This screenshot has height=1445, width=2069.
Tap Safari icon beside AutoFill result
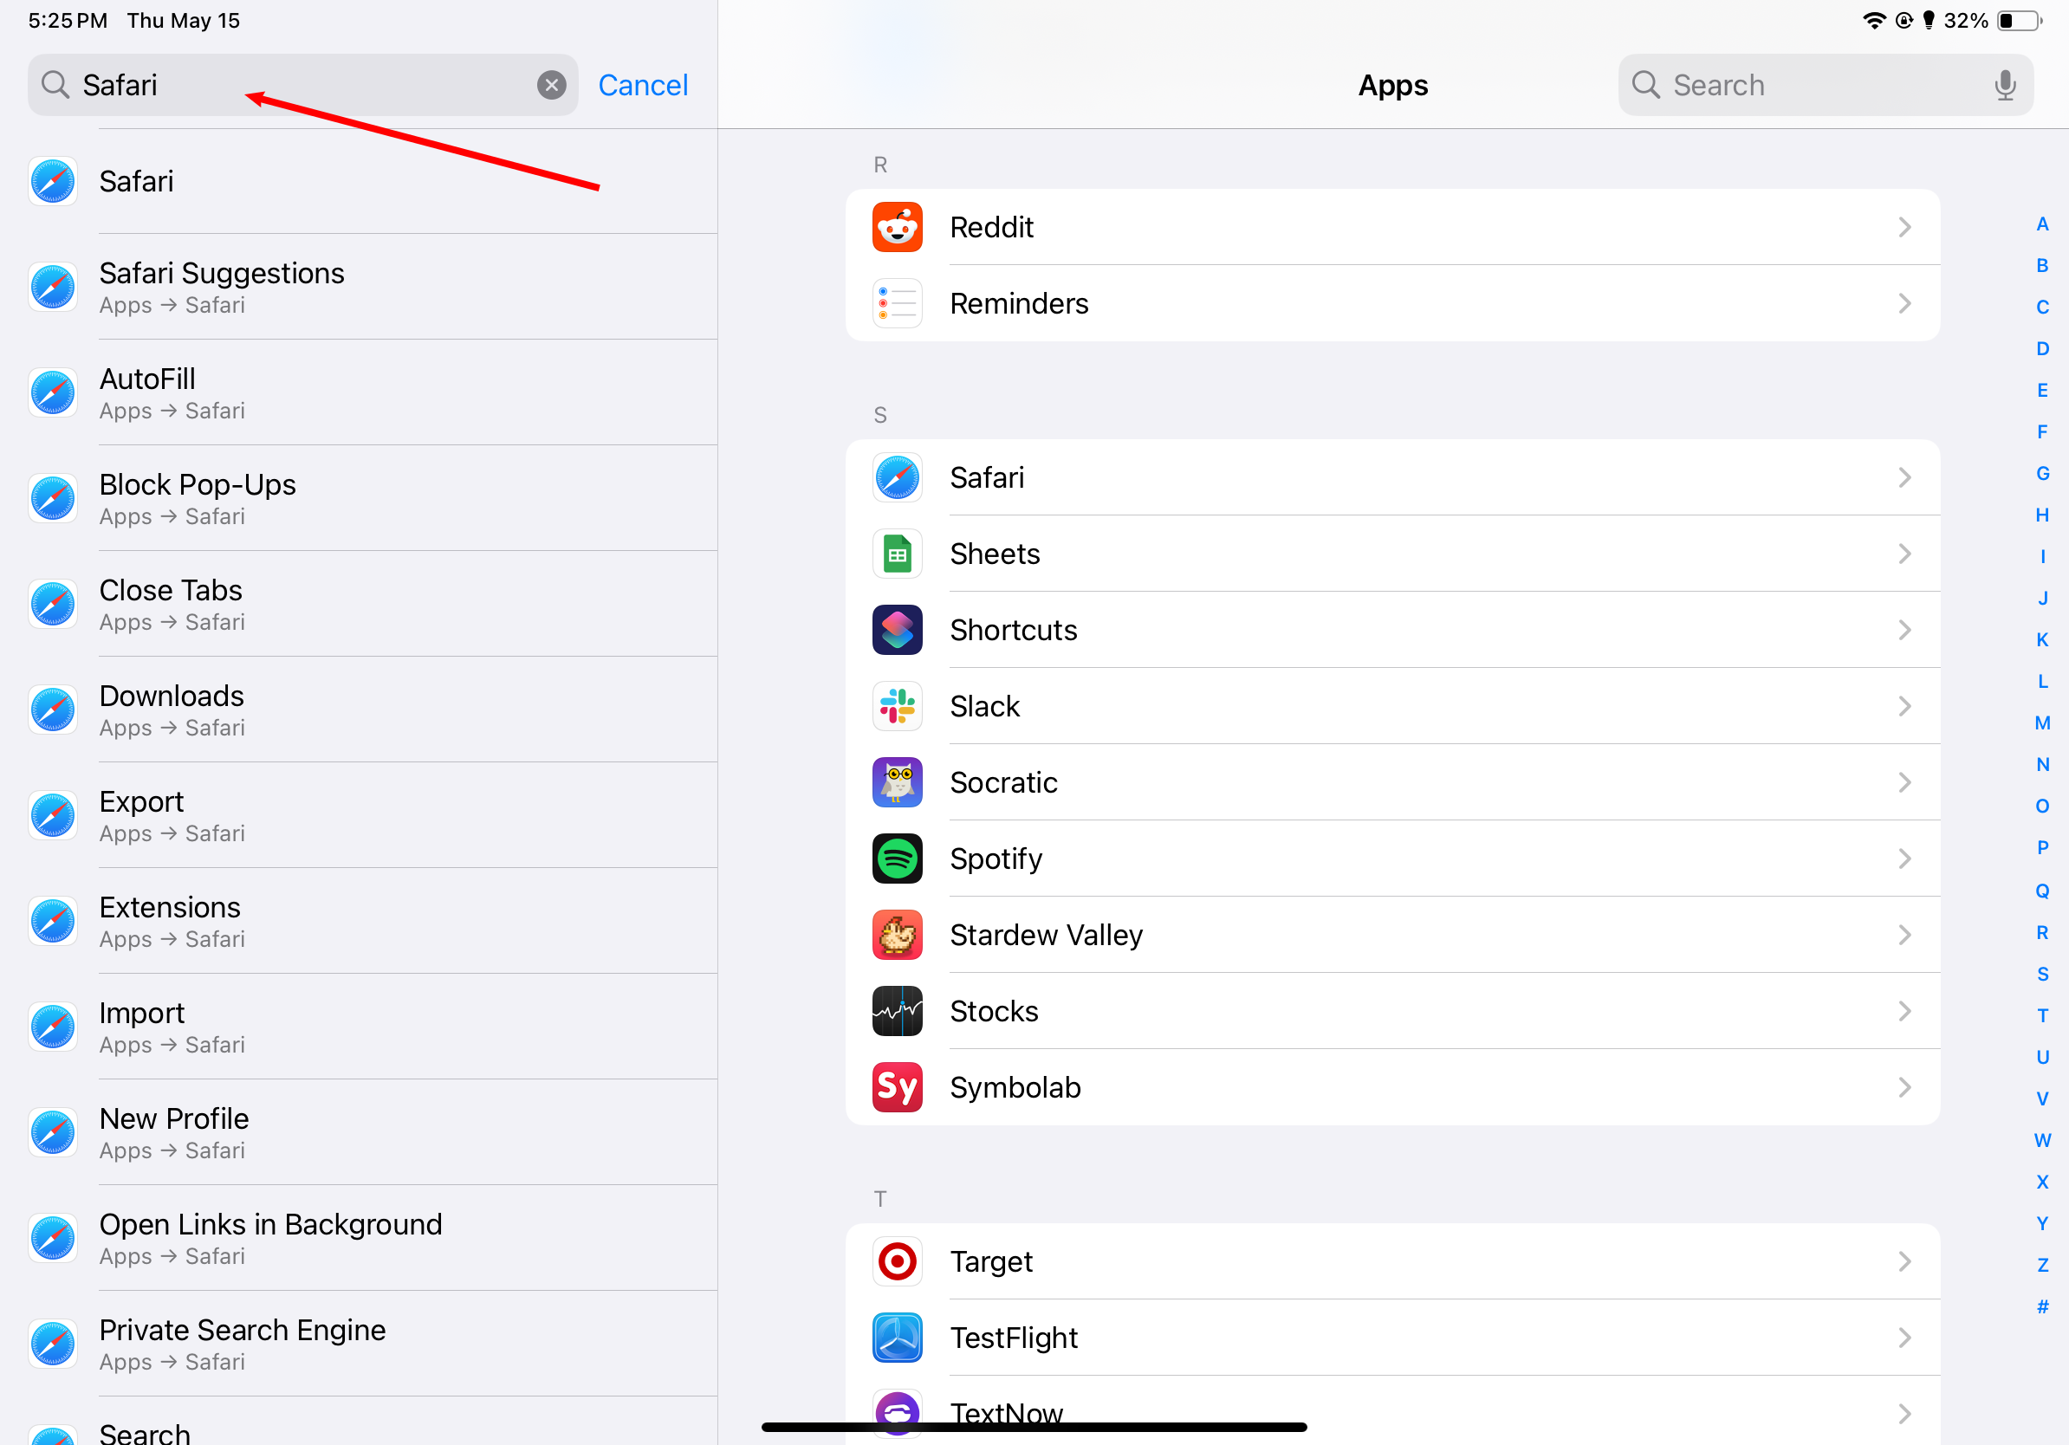tap(53, 392)
